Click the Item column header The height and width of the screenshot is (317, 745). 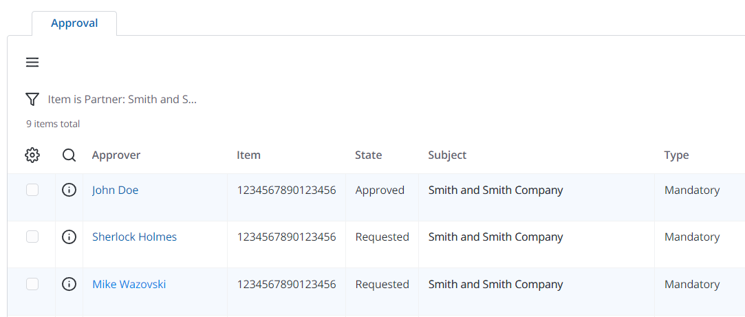tap(248, 155)
